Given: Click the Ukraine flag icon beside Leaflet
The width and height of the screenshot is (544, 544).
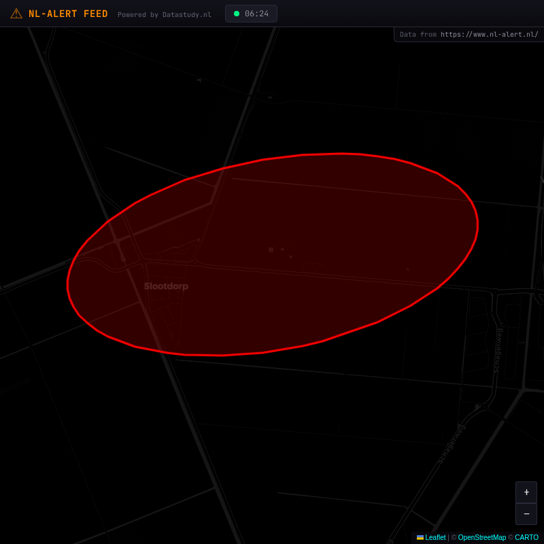Looking at the screenshot, I should tap(420, 537).
